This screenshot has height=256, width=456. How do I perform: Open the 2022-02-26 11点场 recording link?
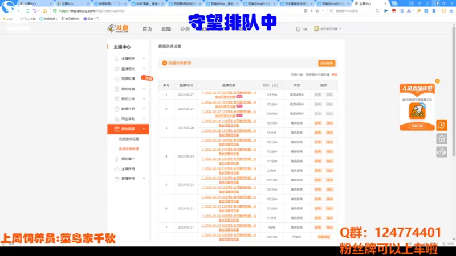(229, 123)
